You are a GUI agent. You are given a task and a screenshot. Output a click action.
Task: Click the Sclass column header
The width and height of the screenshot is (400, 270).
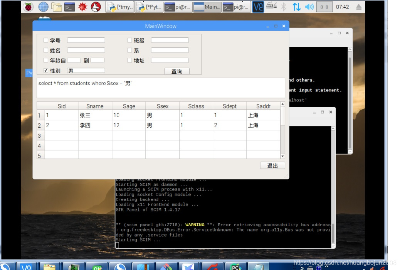pyautogui.click(x=196, y=106)
